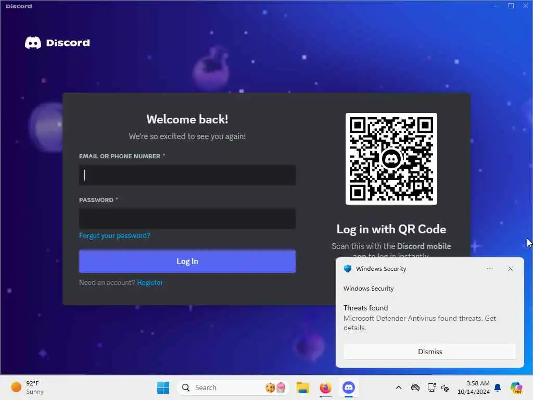Open the network display tray icon
Viewport: 533px width, 400px height.
(432, 387)
